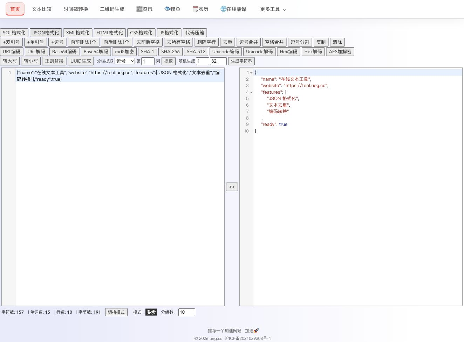The width and height of the screenshot is (464, 342).
Task: Copy the text with 复制
Action: click(x=321, y=42)
